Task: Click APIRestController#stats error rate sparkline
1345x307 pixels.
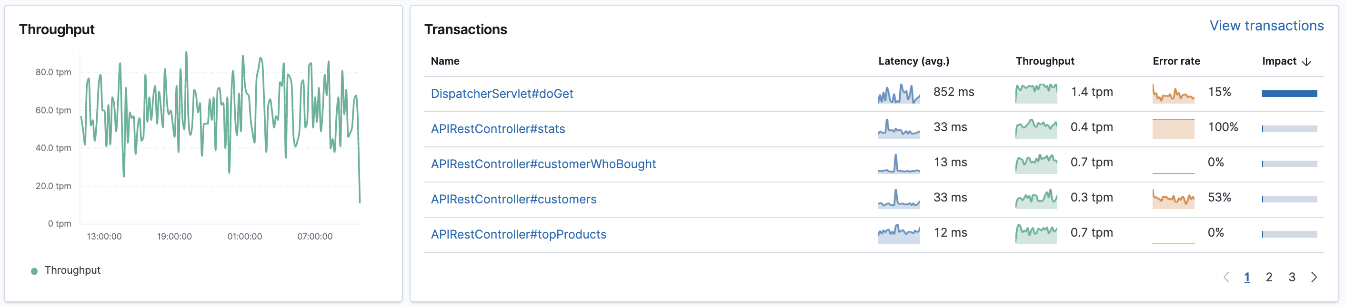Action: 1173,128
